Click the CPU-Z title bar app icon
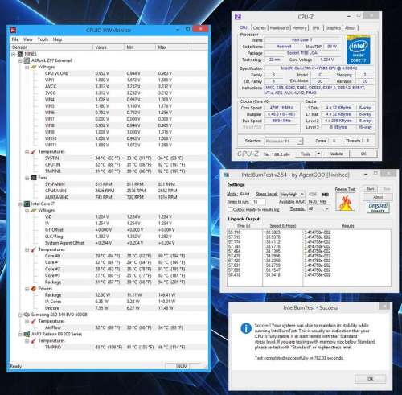The width and height of the screenshot is (402, 395). click(238, 17)
